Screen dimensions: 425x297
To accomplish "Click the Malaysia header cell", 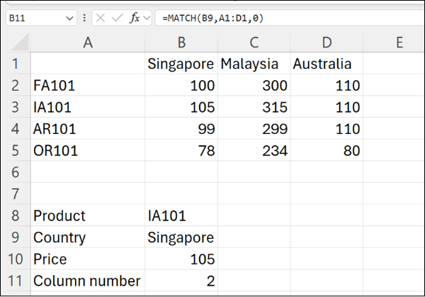I will click(254, 64).
